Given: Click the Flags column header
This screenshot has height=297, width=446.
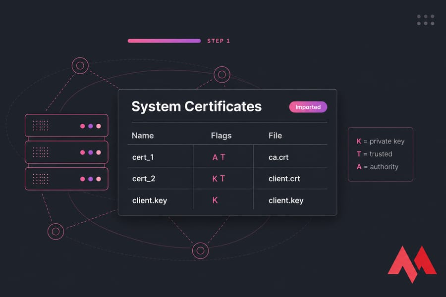Looking at the screenshot, I should (222, 136).
